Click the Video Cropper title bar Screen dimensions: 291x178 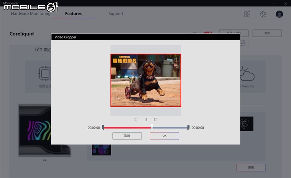pos(145,37)
